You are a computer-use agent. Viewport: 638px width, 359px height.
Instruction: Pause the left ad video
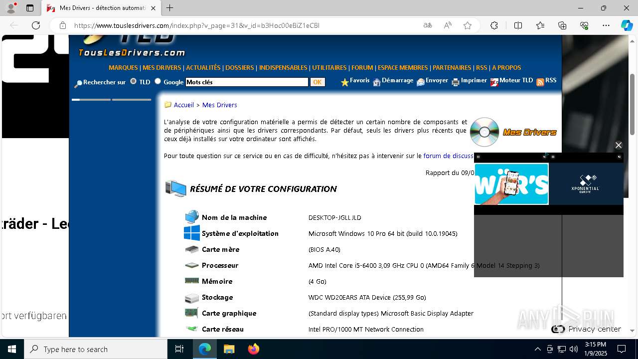478,157
